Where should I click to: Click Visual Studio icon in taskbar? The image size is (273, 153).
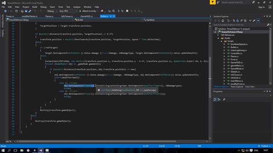[41, 150]
